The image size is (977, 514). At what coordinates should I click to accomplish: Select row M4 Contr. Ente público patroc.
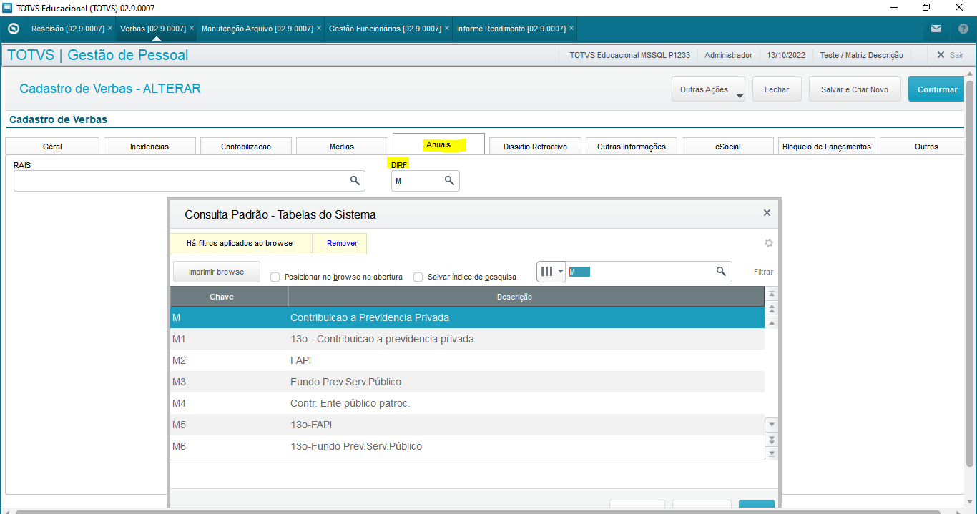(x=467, y=403)
